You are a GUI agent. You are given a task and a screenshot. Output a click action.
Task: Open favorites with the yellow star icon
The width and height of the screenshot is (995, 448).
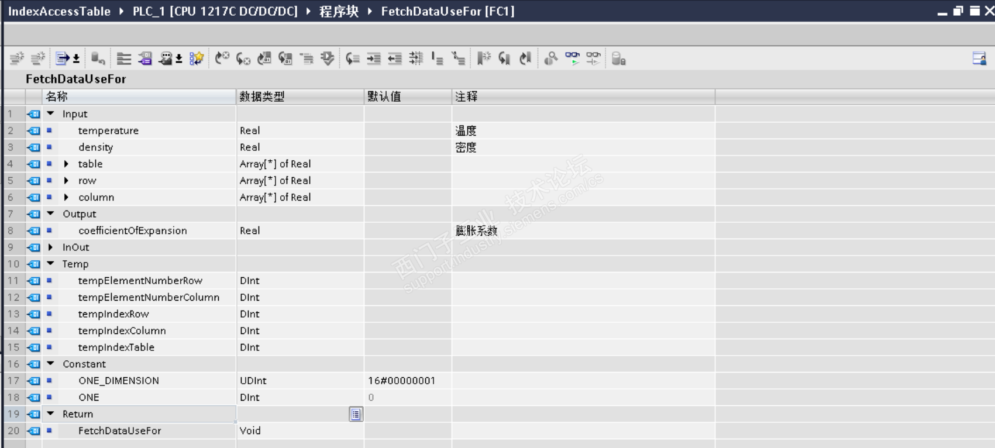coord(197,58)
